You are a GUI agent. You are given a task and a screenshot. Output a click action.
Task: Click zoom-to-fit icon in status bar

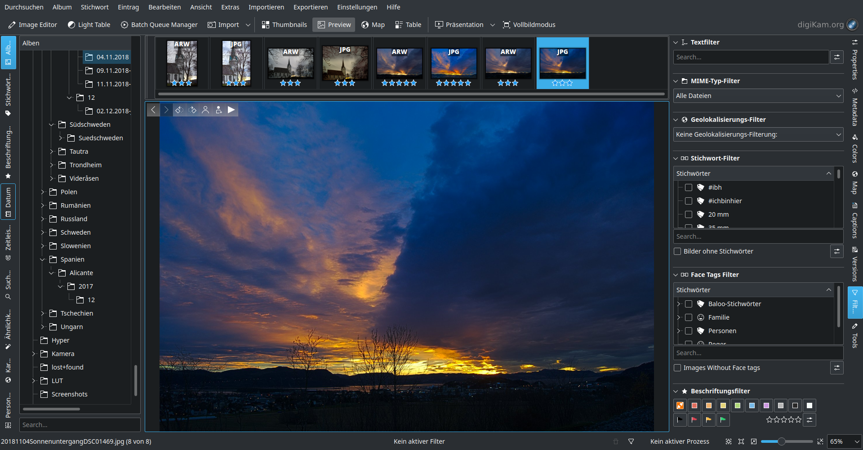point(729,441)
